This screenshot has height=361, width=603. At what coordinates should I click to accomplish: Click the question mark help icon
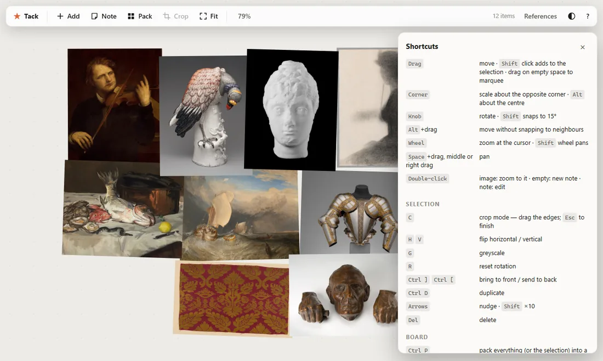[x=588, y=16]
